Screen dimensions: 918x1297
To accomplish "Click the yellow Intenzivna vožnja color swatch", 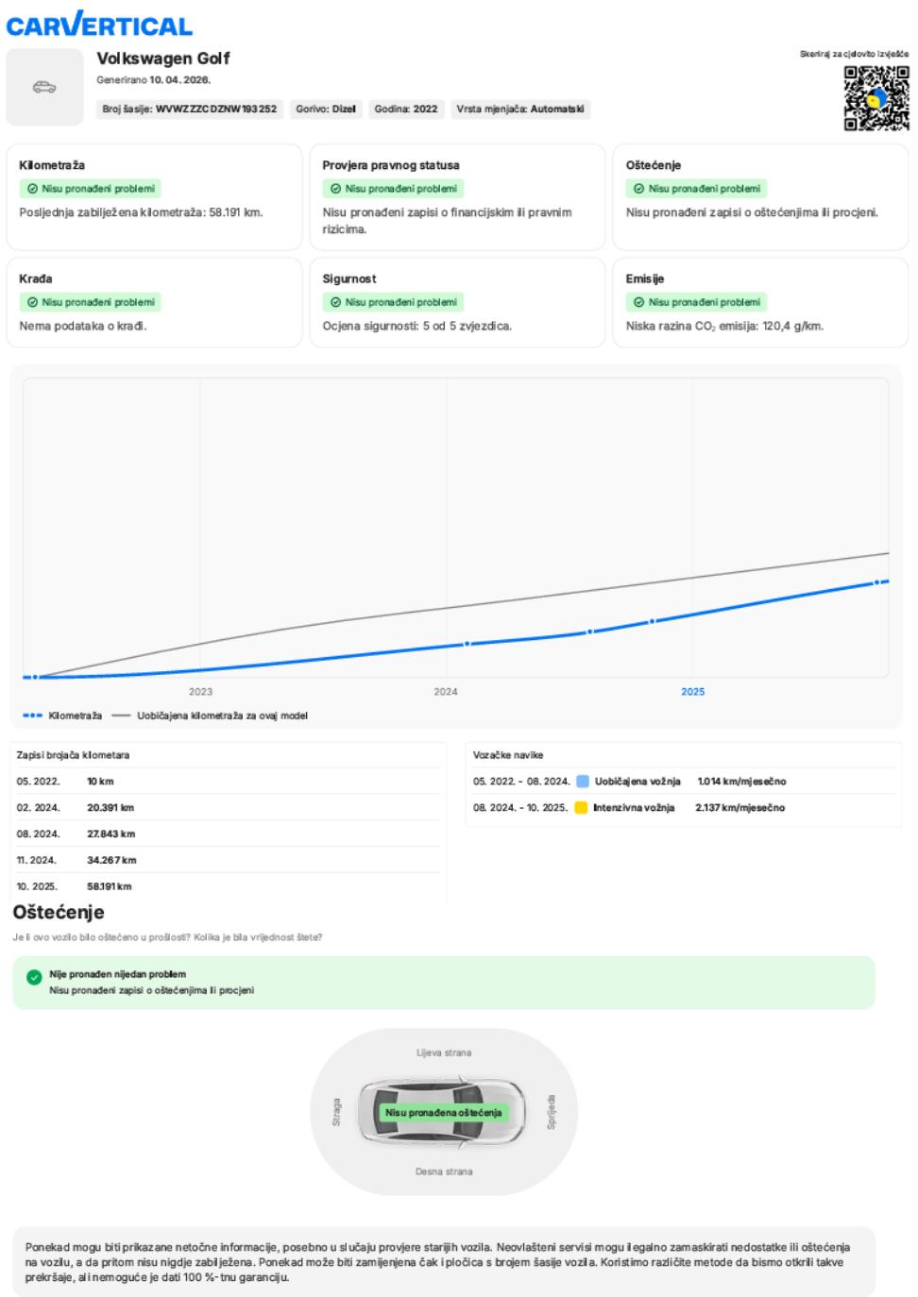I will coord(582,808).
